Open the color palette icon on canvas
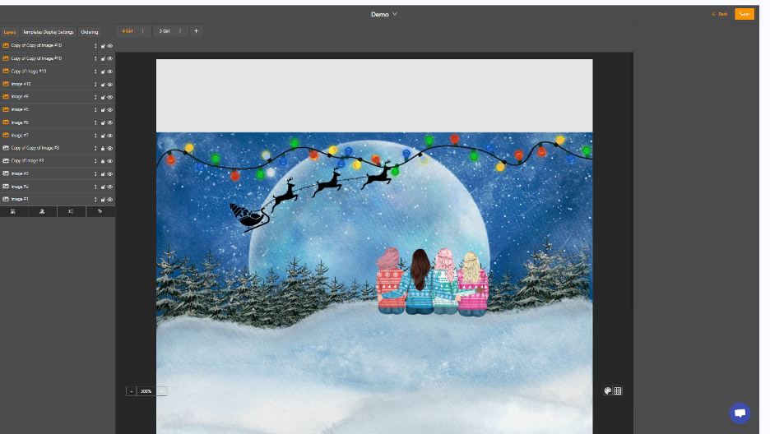Viewport: 770px width, 434px height. click(x=608, y=391)
